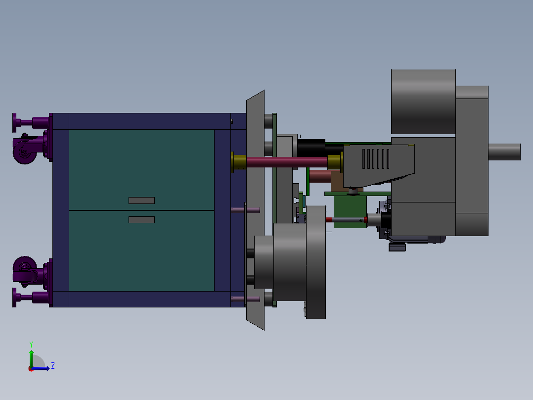
Task: Select the upper drawer handle on cabinet
Action: [x=141, y=200]
